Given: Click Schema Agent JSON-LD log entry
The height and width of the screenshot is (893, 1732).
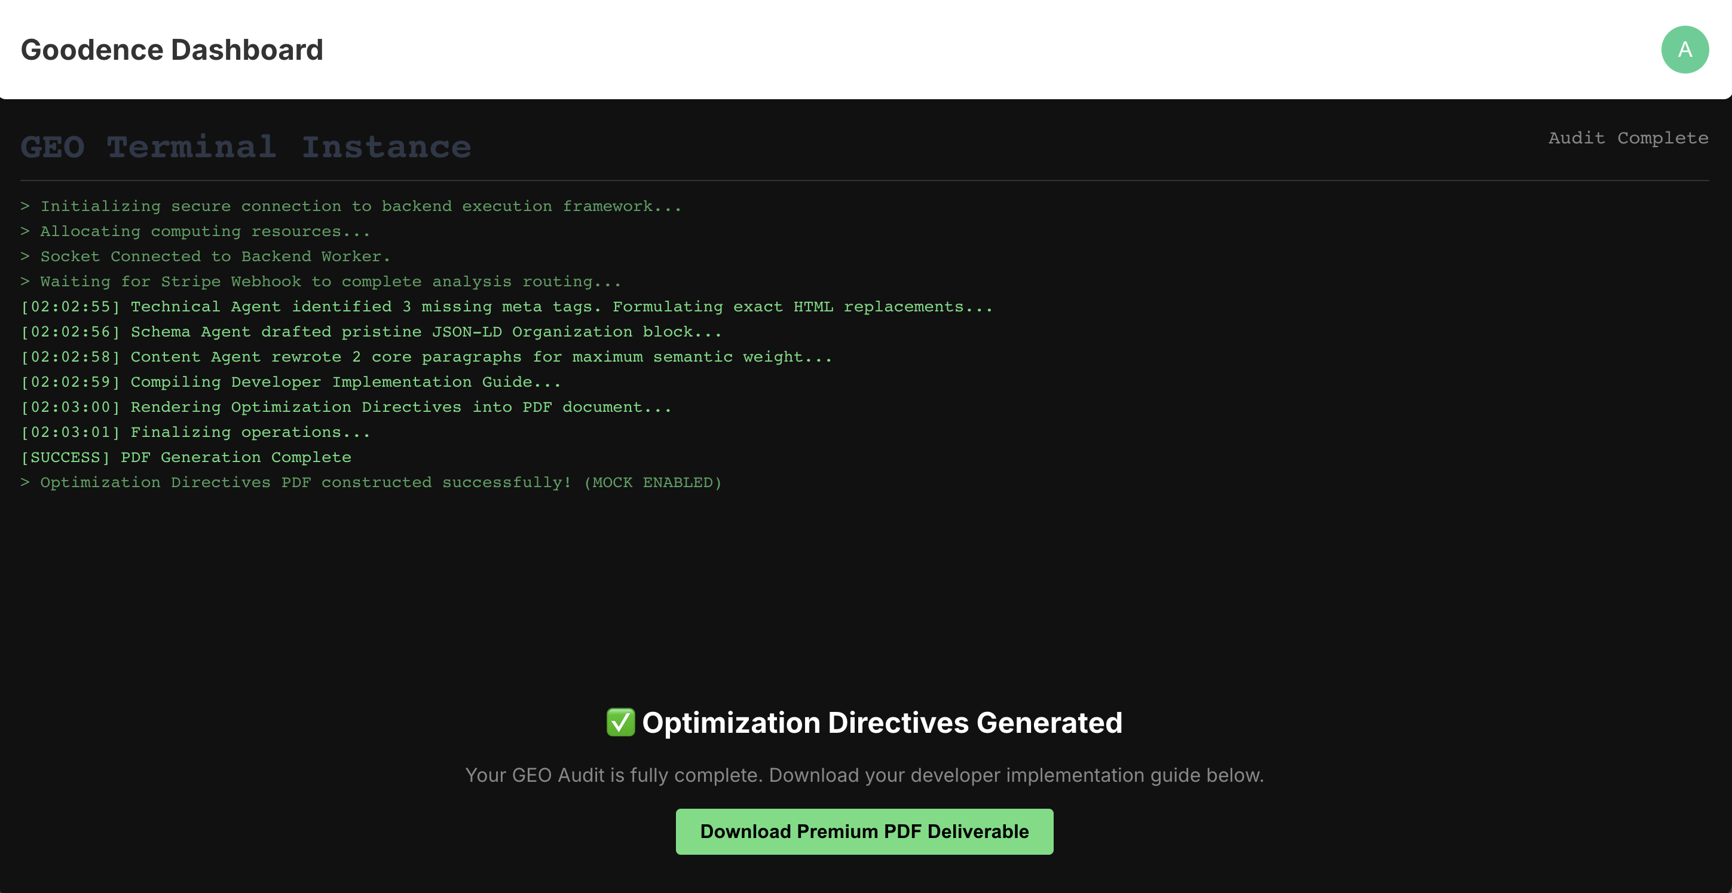Looking at the screenshot, I should coord(371,332).
